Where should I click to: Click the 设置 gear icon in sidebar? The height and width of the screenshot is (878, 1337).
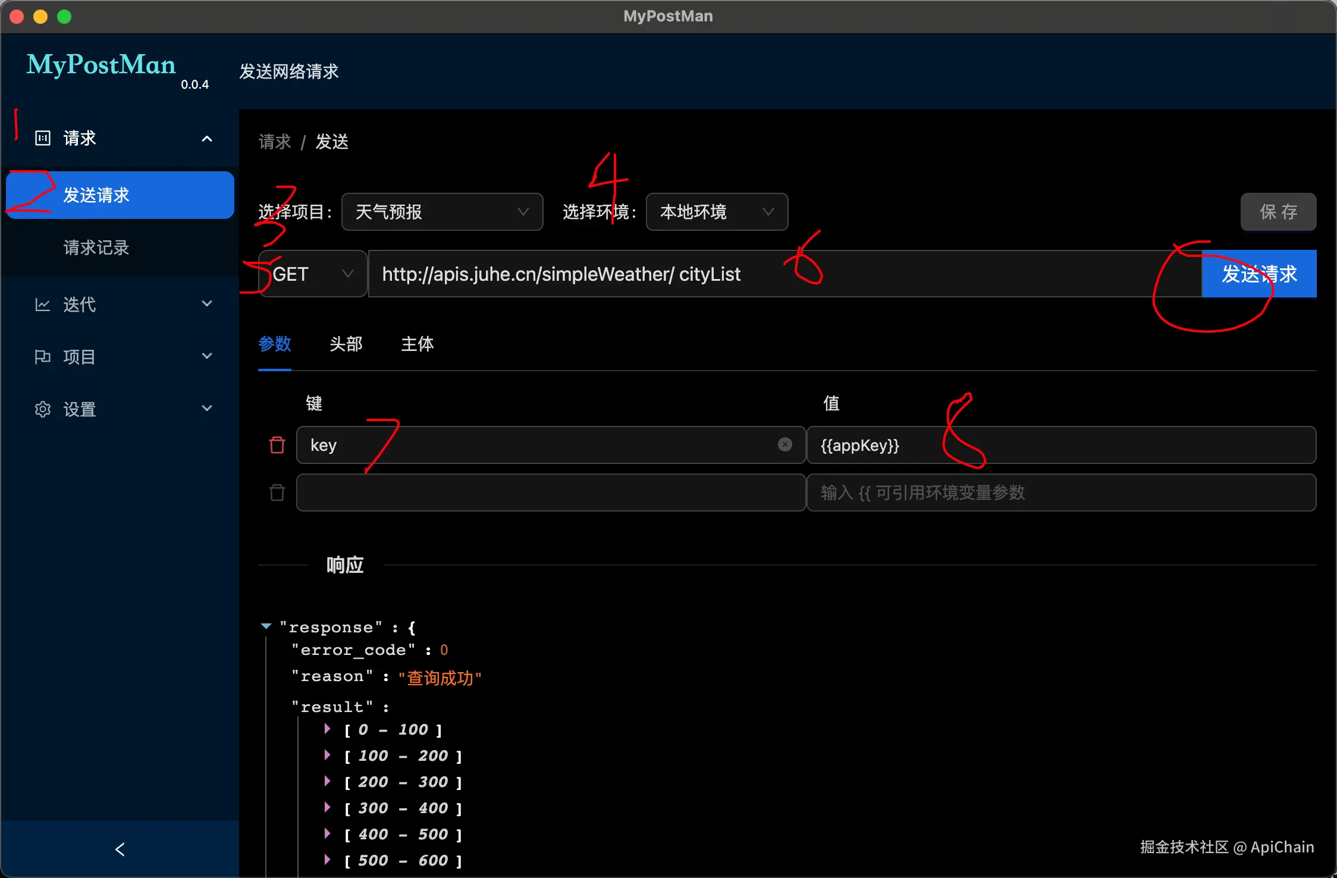(x=42, y=409)
